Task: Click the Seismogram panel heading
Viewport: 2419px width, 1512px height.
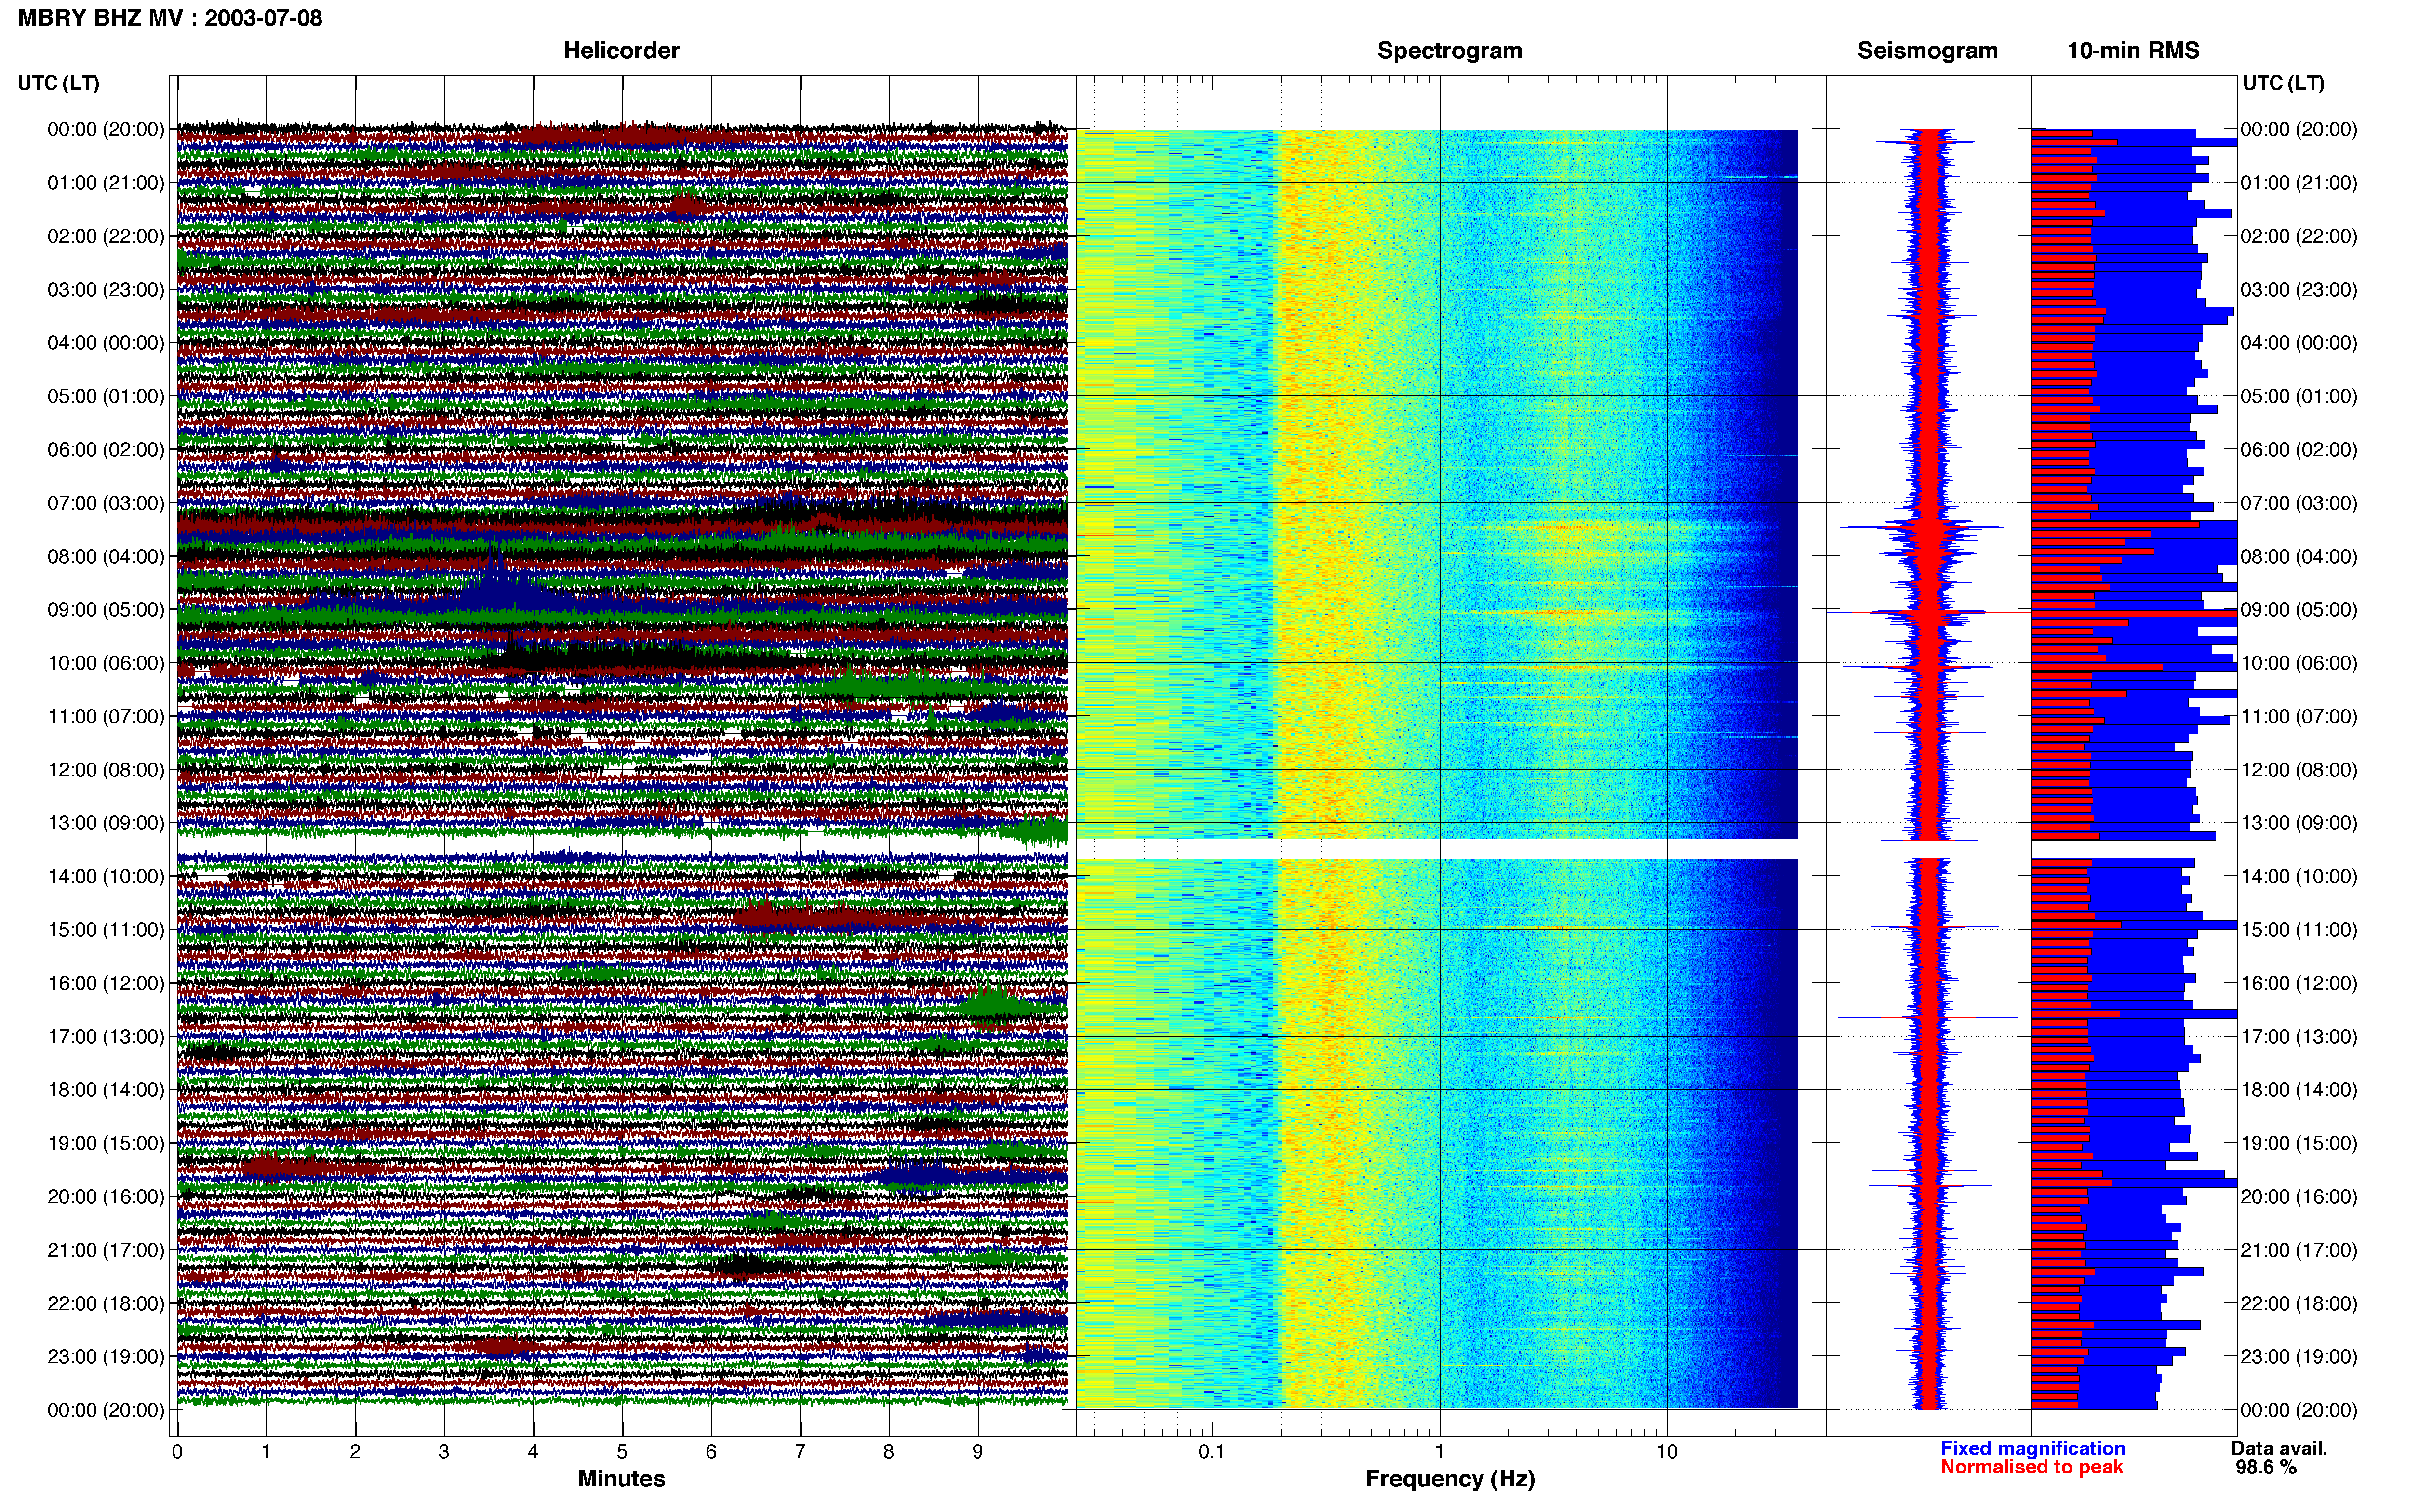Action: click(x=1927, y=51)
